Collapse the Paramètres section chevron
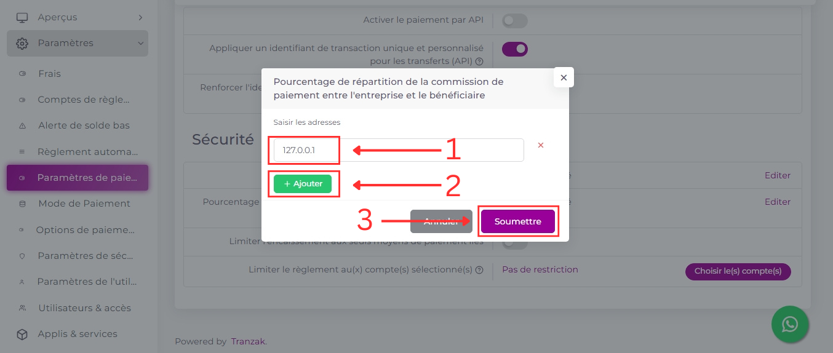 point(140,44)
